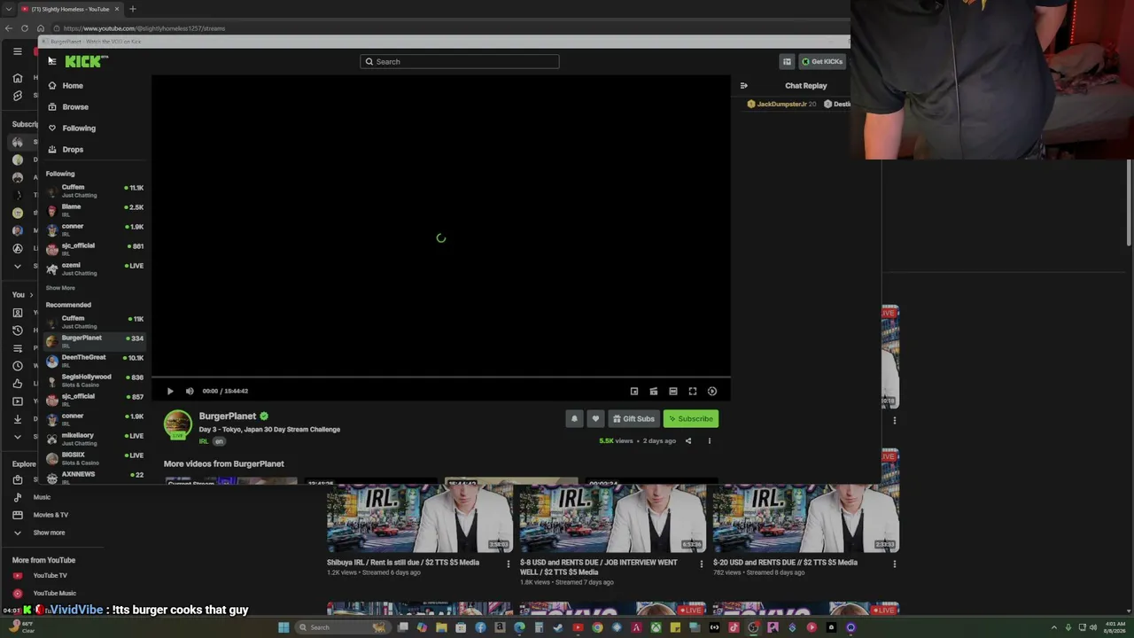Switch to Slightly Homeless YouTube tab
Viewport: 1134px width, 638px height.
pyautogui.click(x=71, y=9)
